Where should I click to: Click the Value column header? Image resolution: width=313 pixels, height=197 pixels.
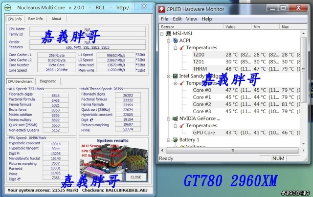pos(237,27)
